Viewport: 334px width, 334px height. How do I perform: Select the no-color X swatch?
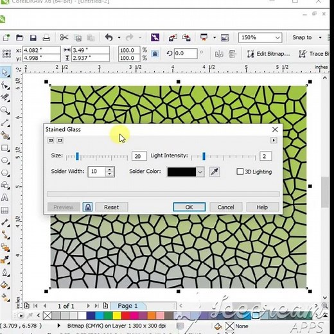[x=47, y=315]
